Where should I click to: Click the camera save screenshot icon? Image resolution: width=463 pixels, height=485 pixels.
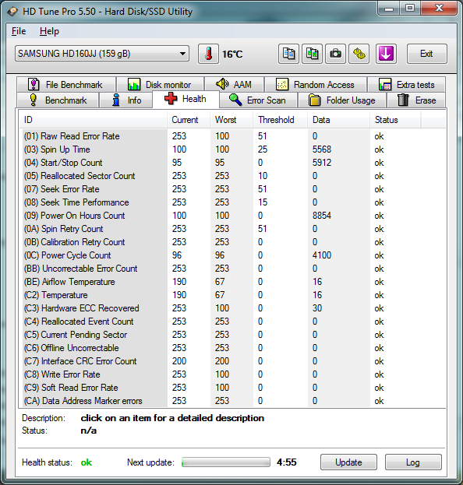[335, 54]
